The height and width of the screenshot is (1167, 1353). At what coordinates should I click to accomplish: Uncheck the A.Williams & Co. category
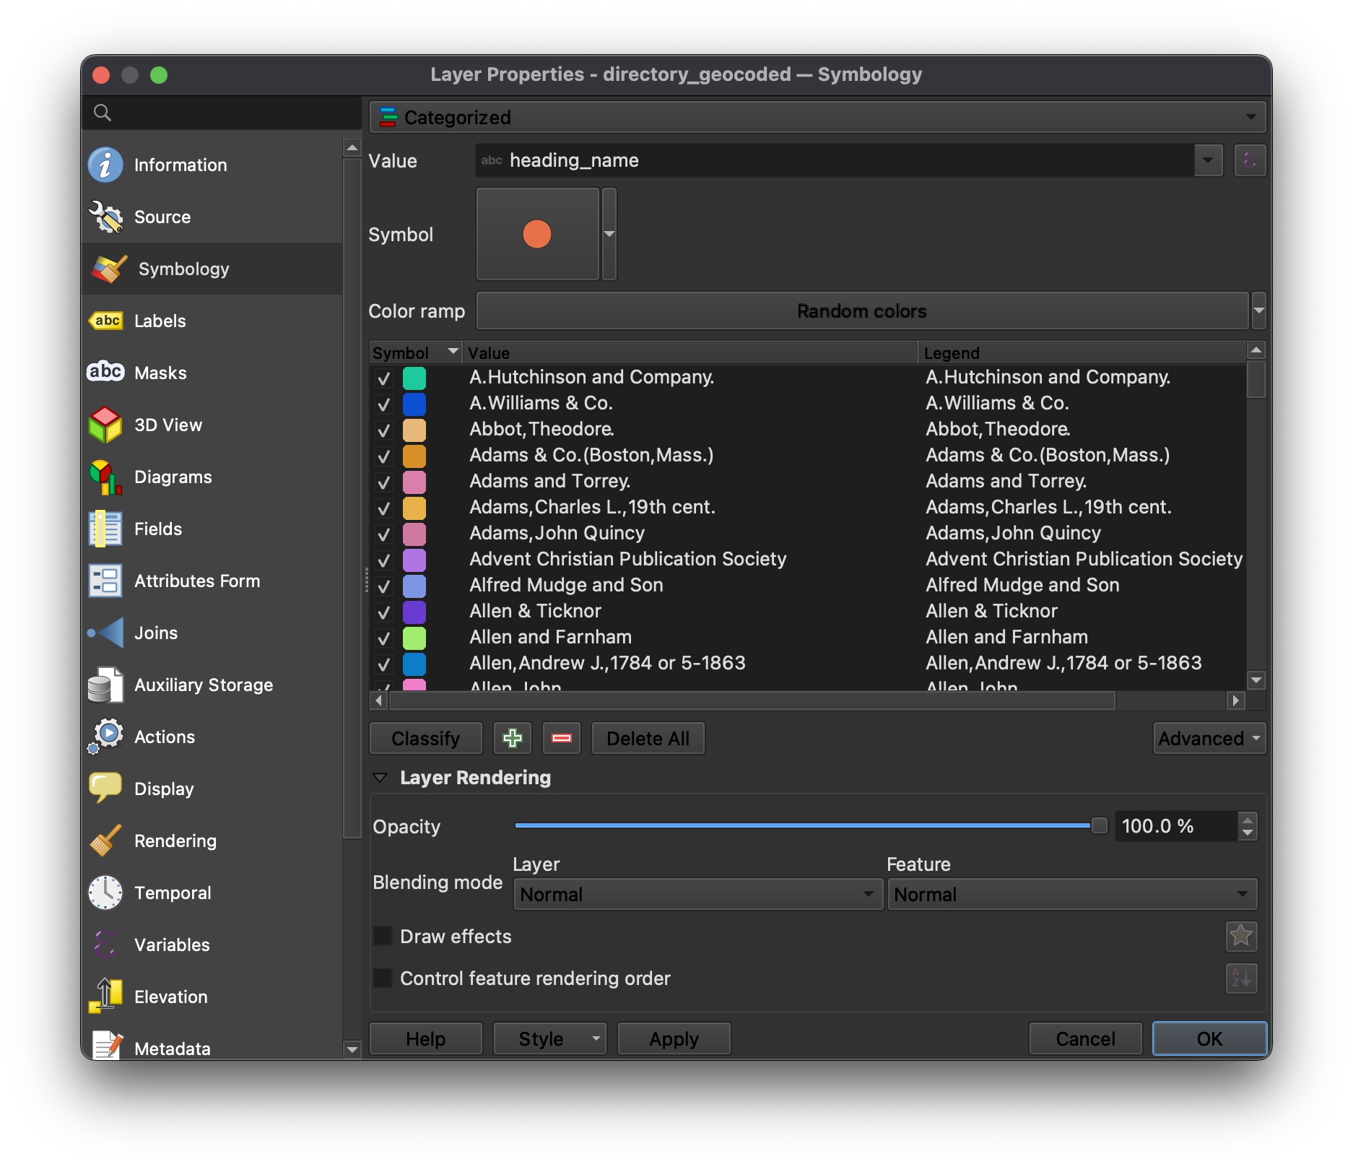point(383,404)
